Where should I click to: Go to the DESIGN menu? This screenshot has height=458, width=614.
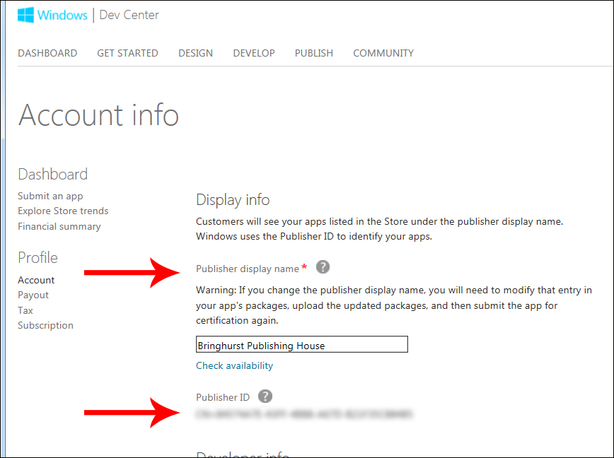pyautogui.click(x=195, y=53)
